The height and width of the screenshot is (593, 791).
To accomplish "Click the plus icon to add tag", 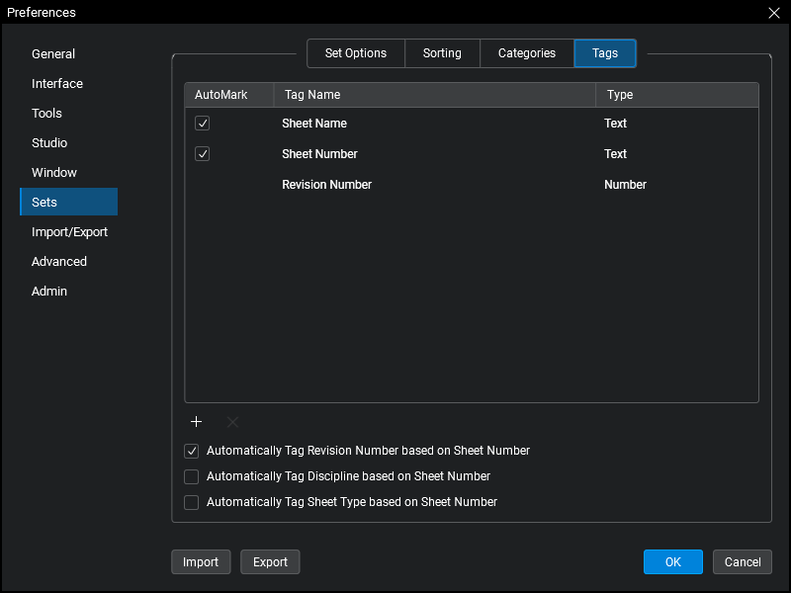I will [196, 422].
